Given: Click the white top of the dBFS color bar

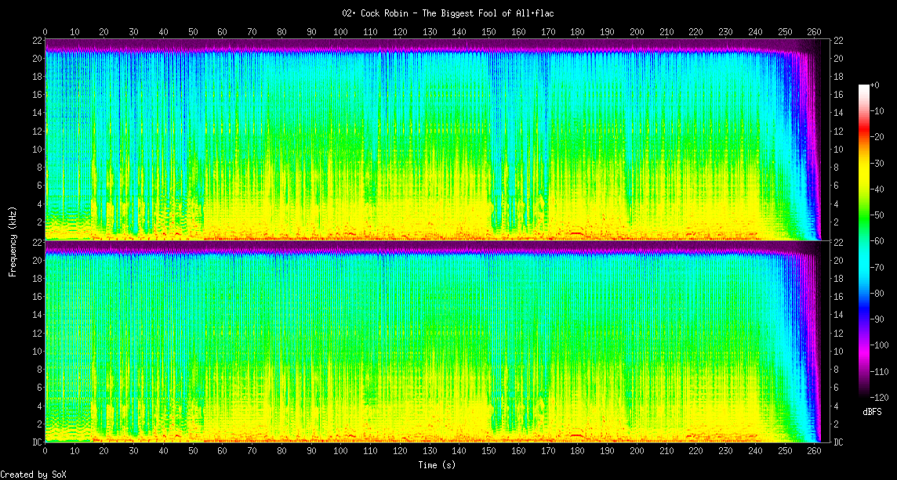Looking at the screenshot, I should tap(864, 86).
